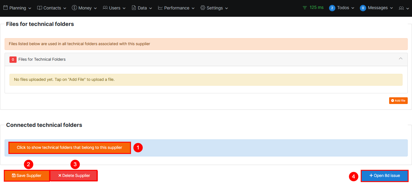This screenshot has height=190, width=412.
Task: Click the "No files uploaded yet" notice
Action: (206, 80)
